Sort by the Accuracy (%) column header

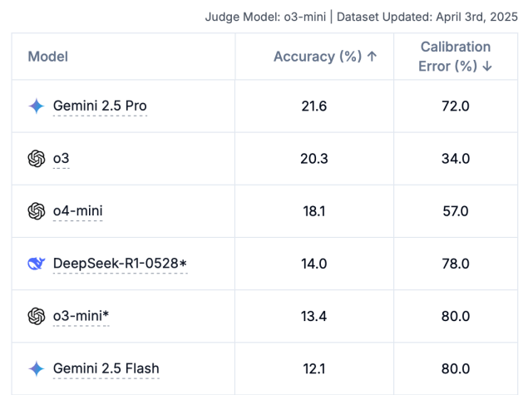325,57
